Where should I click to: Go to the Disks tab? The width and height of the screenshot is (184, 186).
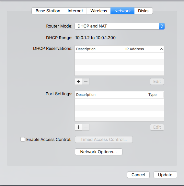[143, 11]
